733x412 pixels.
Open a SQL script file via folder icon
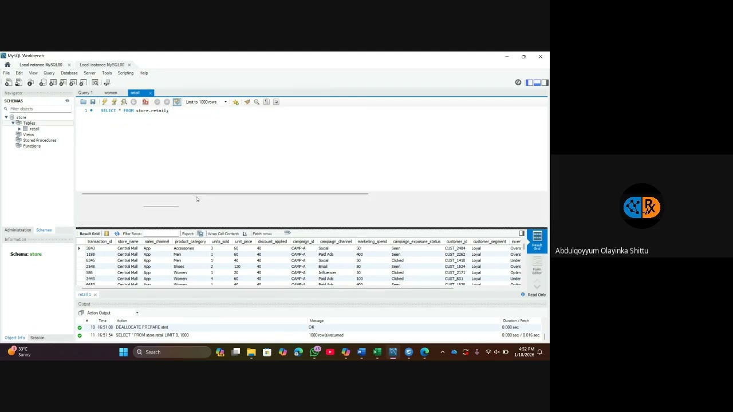[x=83, y=102]
